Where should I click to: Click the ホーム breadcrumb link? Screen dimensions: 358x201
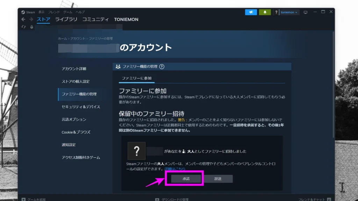[62, 38]
